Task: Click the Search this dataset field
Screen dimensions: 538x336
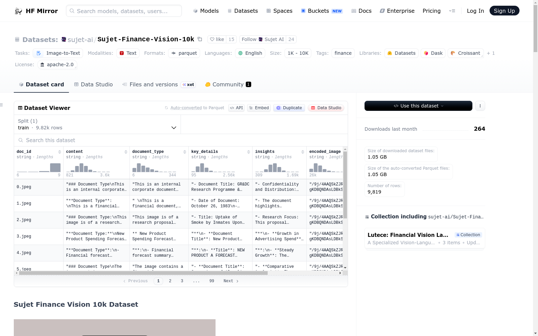Action: [x=181, y=140]
